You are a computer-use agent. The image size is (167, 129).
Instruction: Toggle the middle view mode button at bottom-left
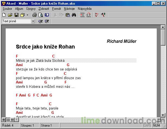[x=8, y=120]
